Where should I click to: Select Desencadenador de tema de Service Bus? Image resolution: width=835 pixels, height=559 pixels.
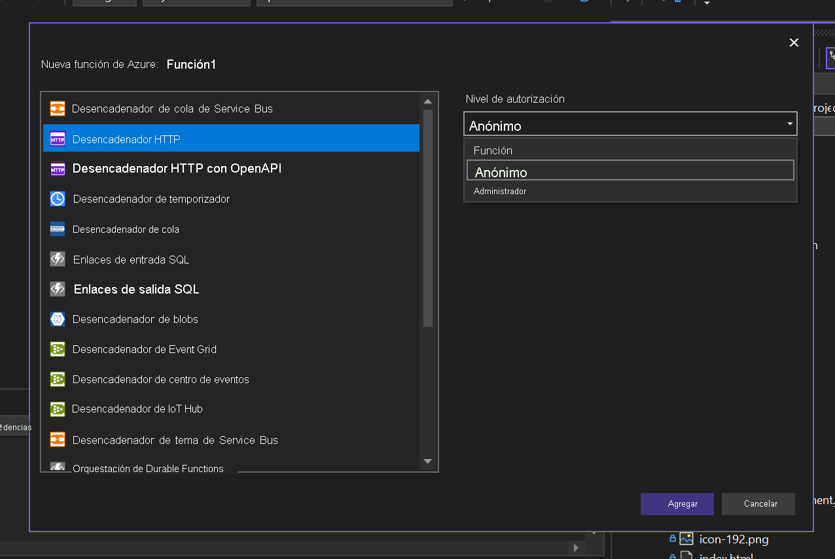point(231,440)
